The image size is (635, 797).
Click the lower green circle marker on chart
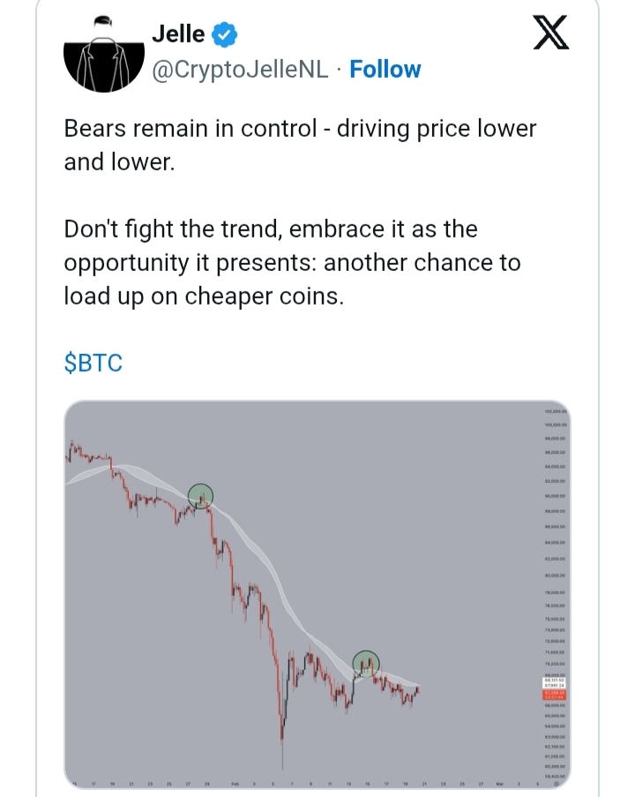366,664
